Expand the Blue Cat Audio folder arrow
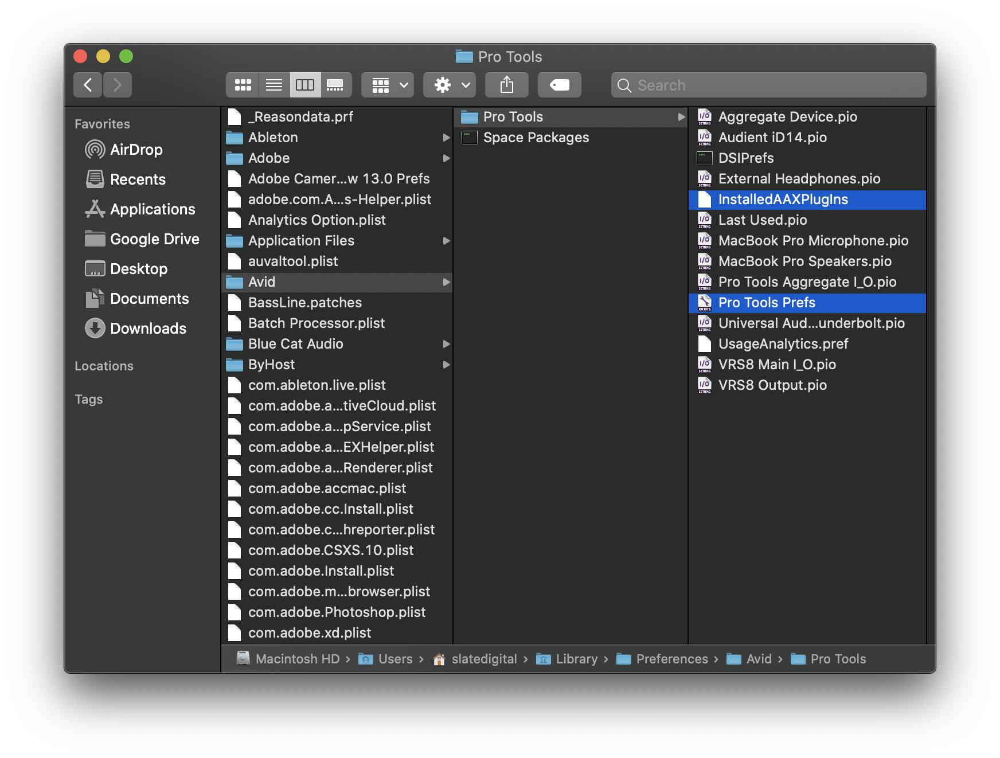The image size is (1000, 758). click(x=446, y=344)
